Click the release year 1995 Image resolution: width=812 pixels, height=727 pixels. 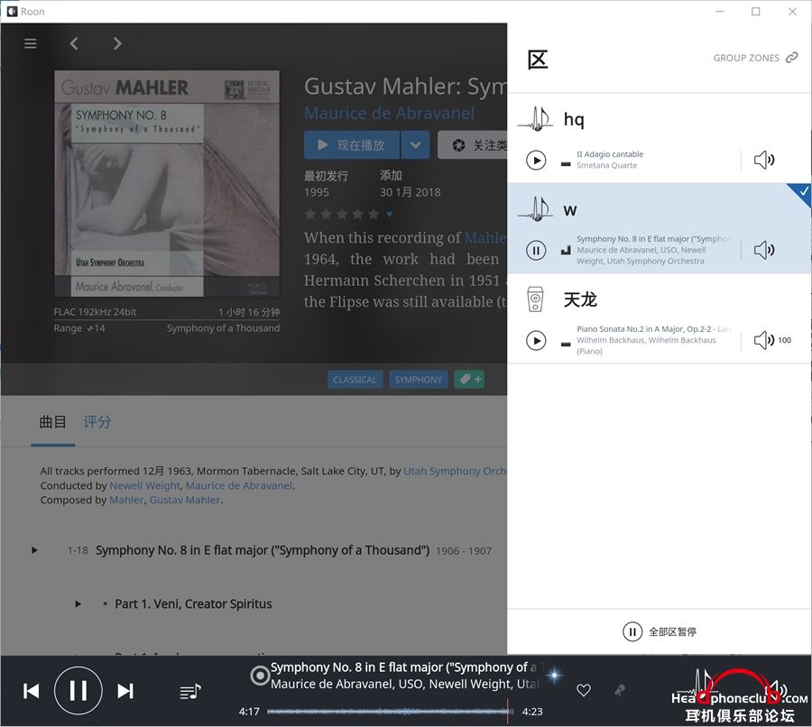pyautogui.click(x=317, y=192)
